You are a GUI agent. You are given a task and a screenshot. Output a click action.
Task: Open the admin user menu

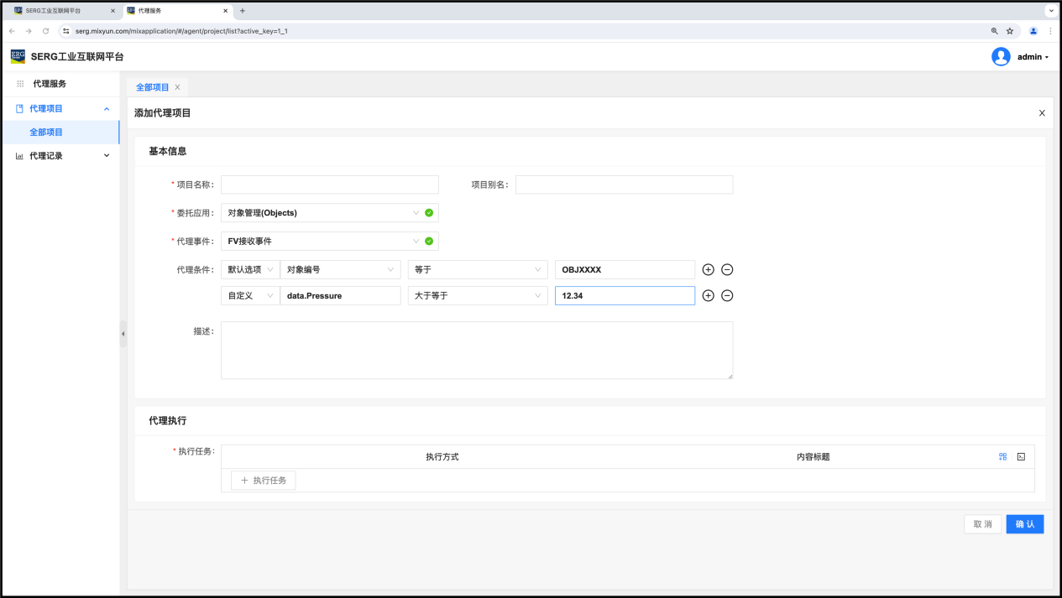coord(1021,57)
